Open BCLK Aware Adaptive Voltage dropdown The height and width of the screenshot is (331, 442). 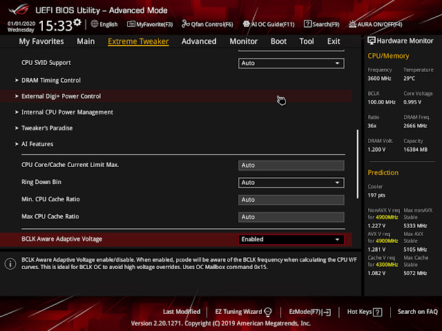click(x=291, y=239)
